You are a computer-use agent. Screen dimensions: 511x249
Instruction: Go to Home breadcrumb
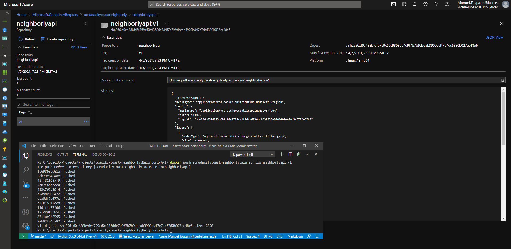tap(21, 15)
